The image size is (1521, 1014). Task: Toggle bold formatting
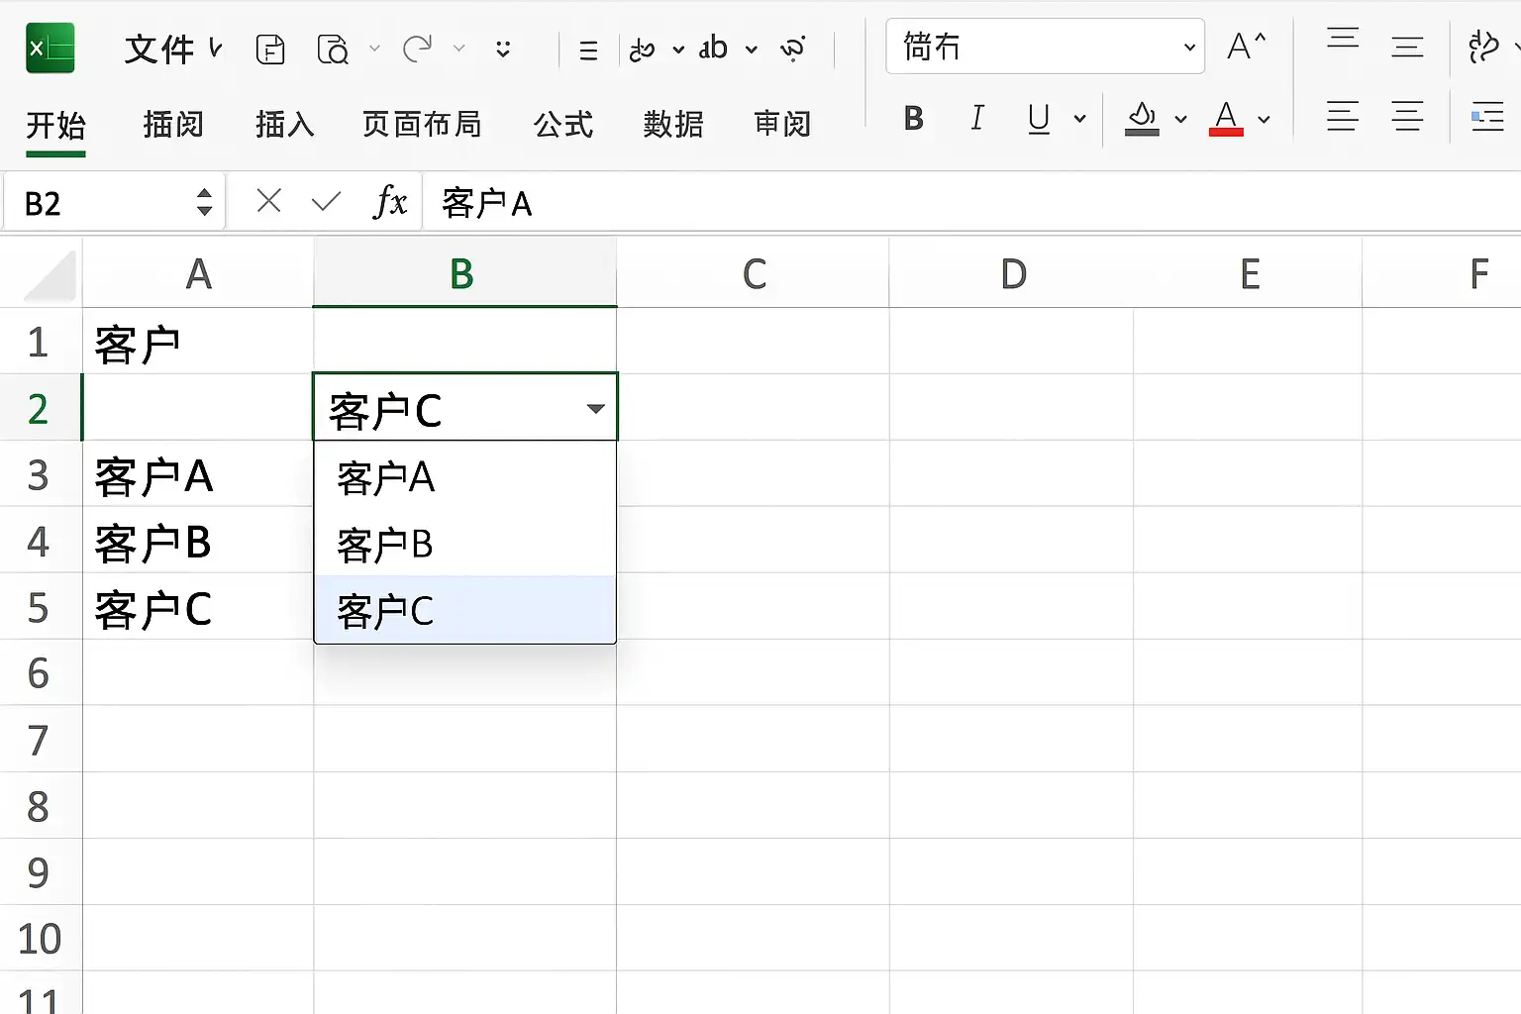pyautogui.click(x=914, y=119)
